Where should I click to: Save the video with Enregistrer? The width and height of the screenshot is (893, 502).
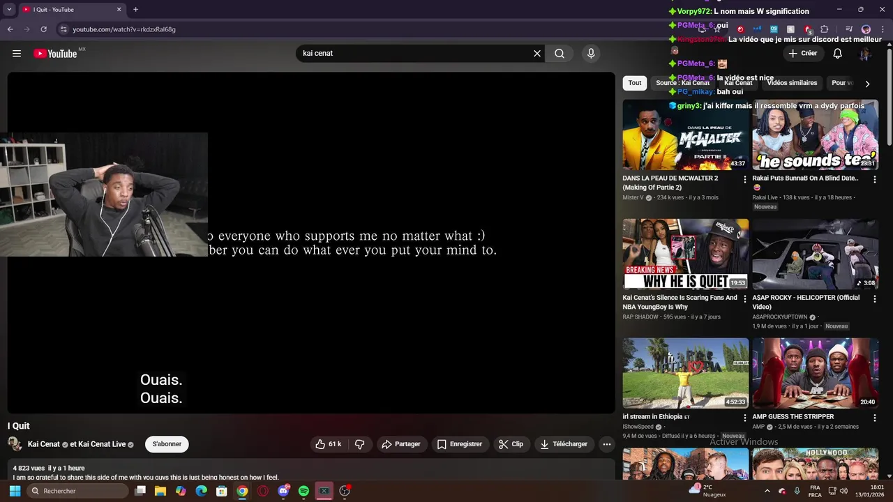[x=460, y=444]
